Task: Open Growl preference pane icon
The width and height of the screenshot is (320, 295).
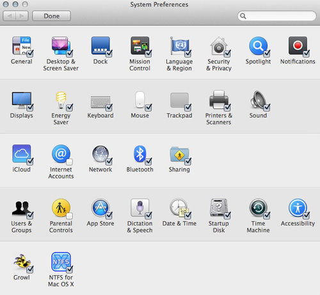Action: tap(22, 261)
